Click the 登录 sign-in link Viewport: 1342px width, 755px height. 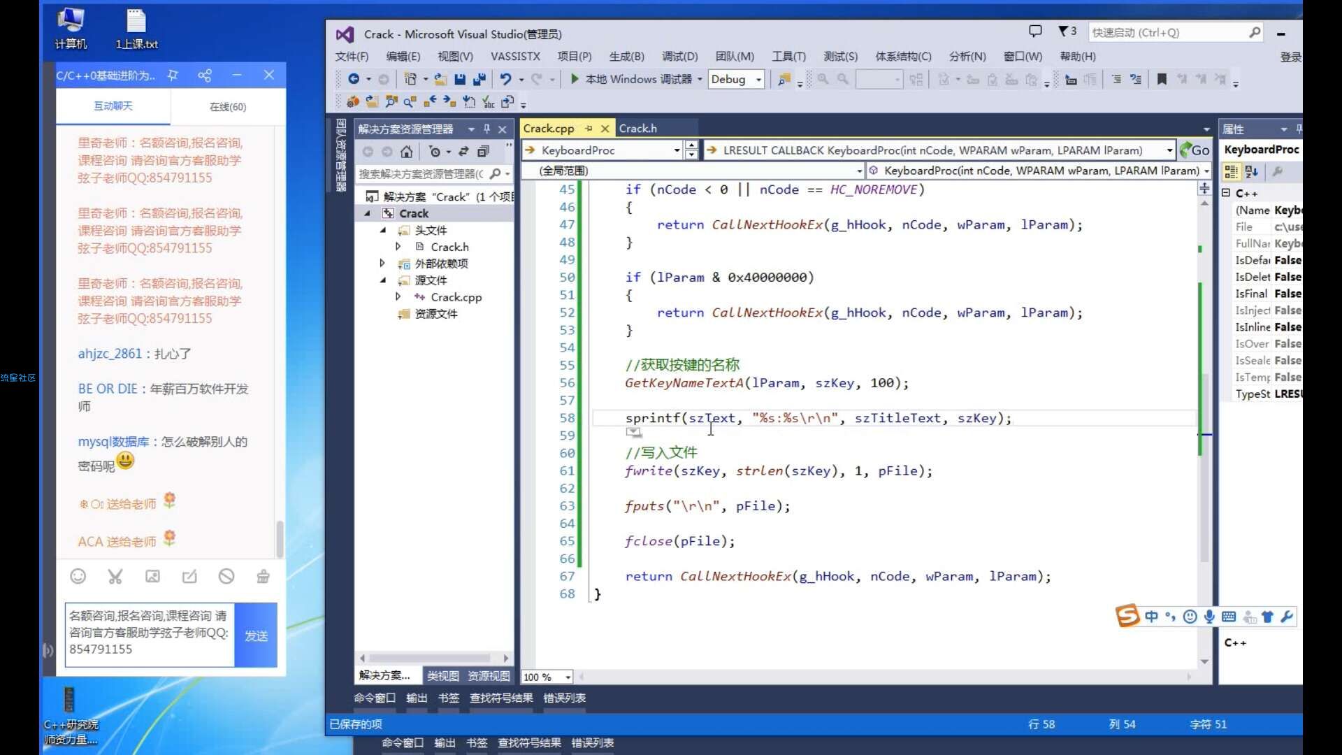click(x=1290, y=57)
